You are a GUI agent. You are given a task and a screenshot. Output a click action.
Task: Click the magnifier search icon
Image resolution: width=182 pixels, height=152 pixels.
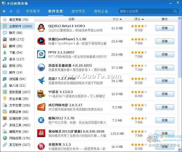[175, 11]
